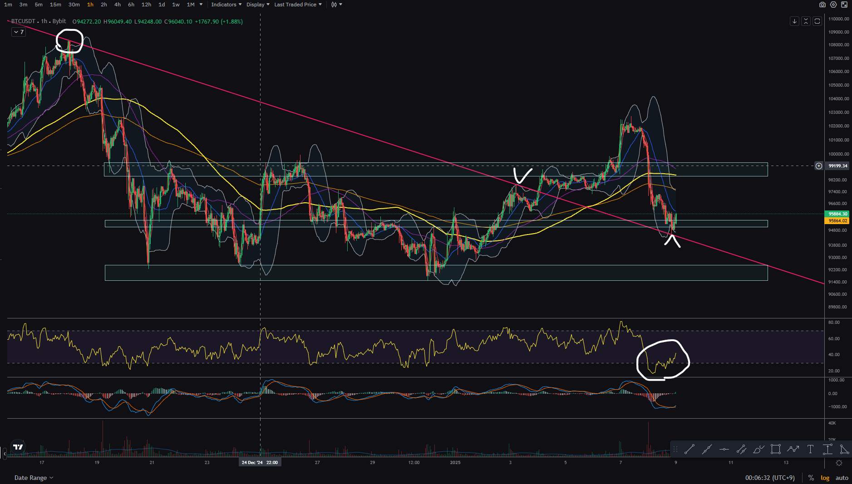Toggle percent scale on price axis
Screen dimensions: 852x484
point(811,478)
